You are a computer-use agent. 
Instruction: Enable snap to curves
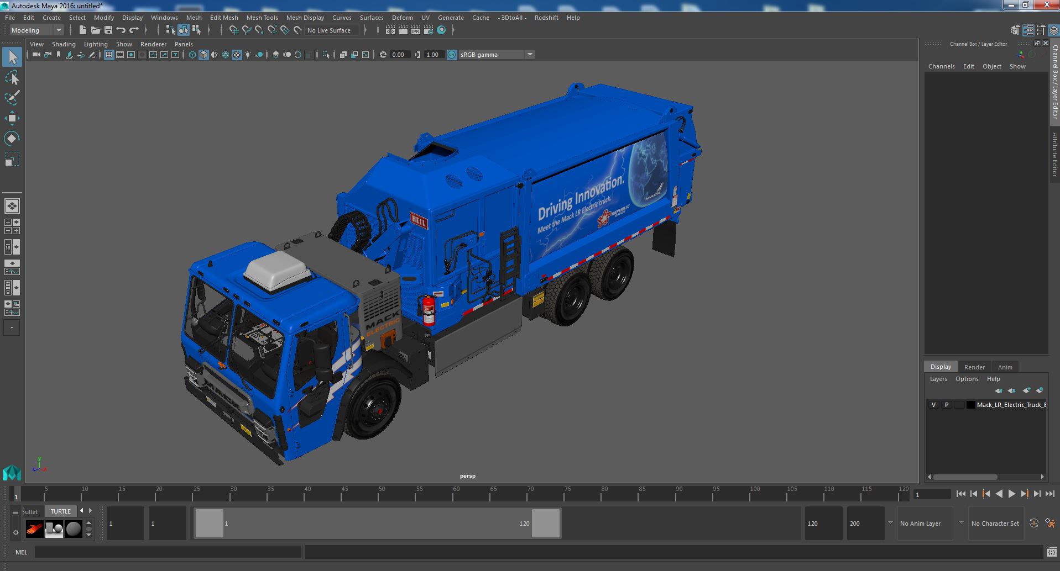point(247,30)
